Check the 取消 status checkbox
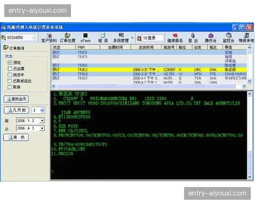Screen dimensions: 255x204 [x=10, y=87]
